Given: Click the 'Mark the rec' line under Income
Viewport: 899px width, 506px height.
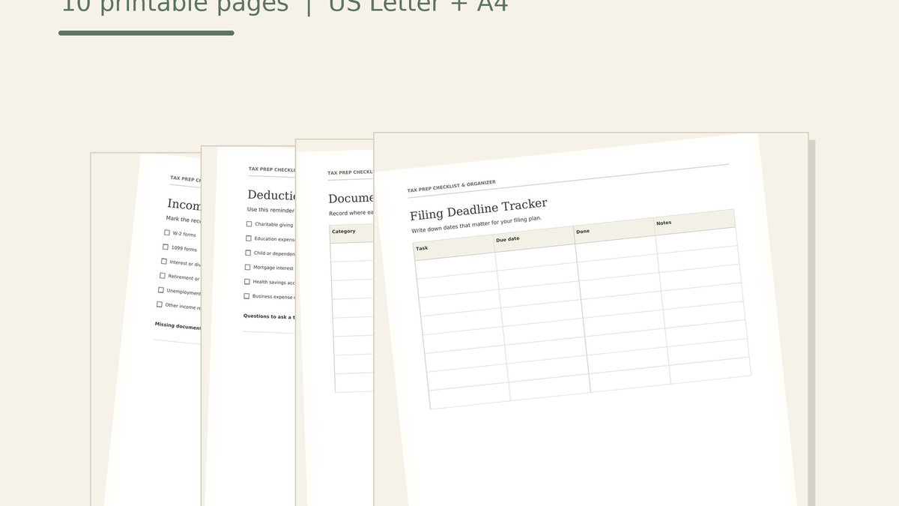Looking at the screenshot, I should click(x=184, y=220).
